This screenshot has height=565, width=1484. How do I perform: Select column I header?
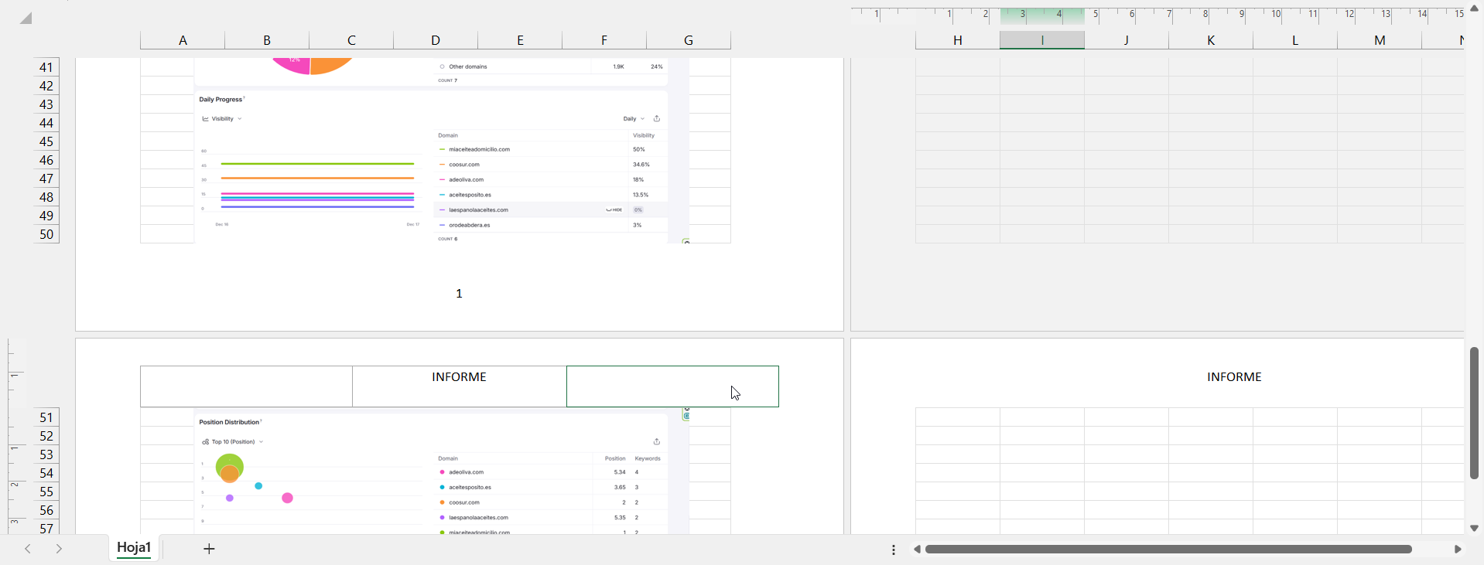1041,40
